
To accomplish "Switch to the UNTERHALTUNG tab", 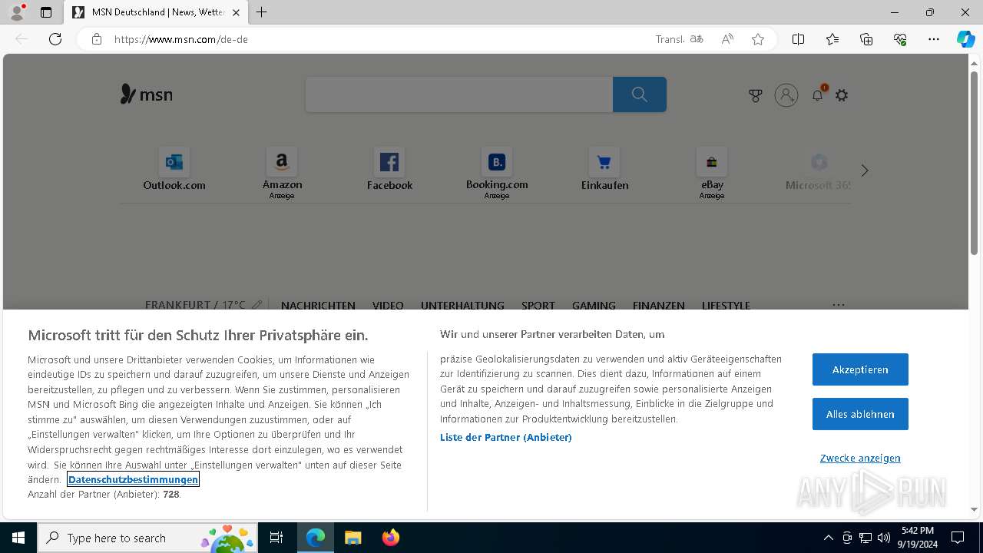I will tap(462, 305).
